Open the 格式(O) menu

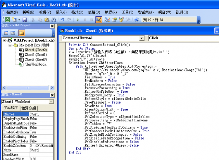coord(77,12)
